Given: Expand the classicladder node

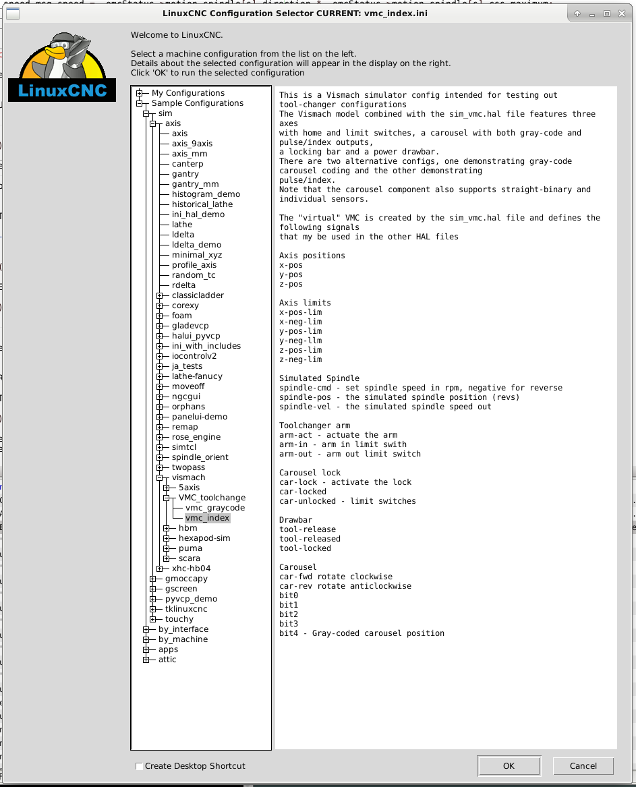Looking at the screenshot, I should point(160,295).
